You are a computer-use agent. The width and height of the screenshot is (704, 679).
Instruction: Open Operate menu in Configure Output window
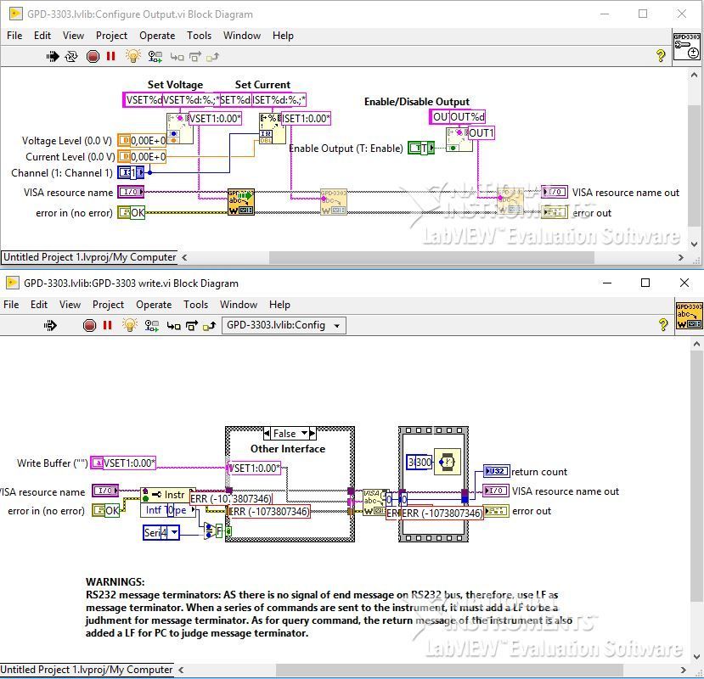[157, 36]
